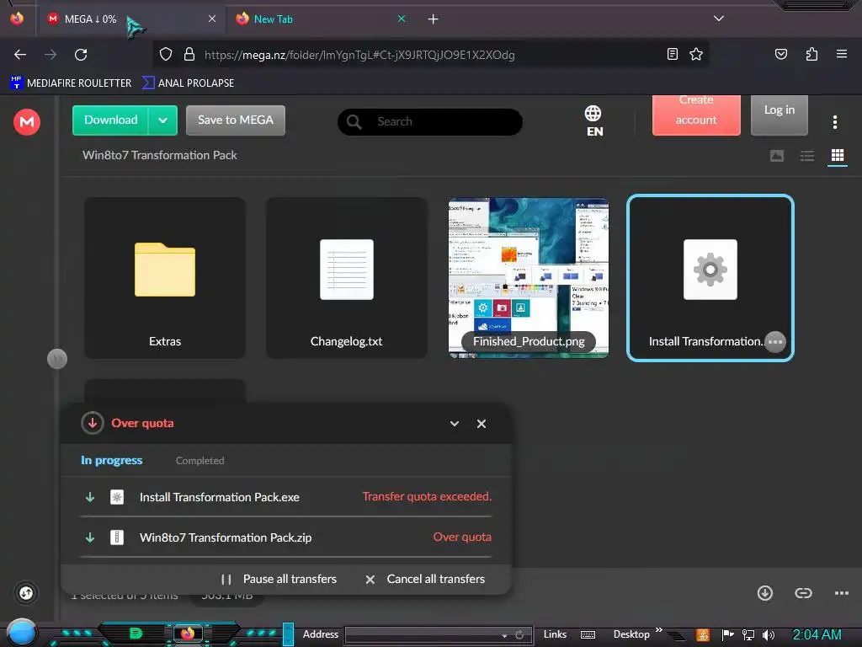The height and width of the screenshot is (647, 862).
Task: Close the MEGA tab
Action: (211, 19)
